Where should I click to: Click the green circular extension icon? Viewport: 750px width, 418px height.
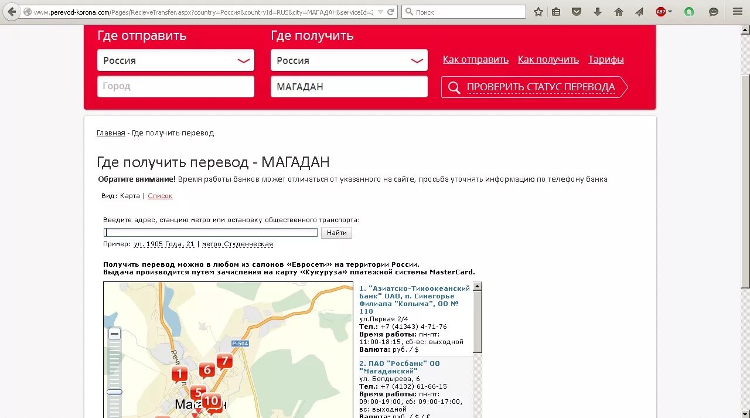[x=689, y=12]
